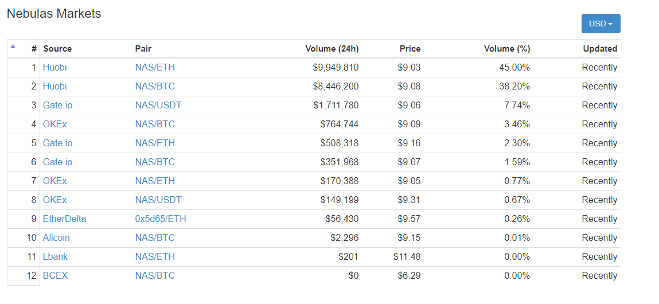Open the USD currency dropdown
The width and height of the screenshot is (659, 304).
click(600, 24)
